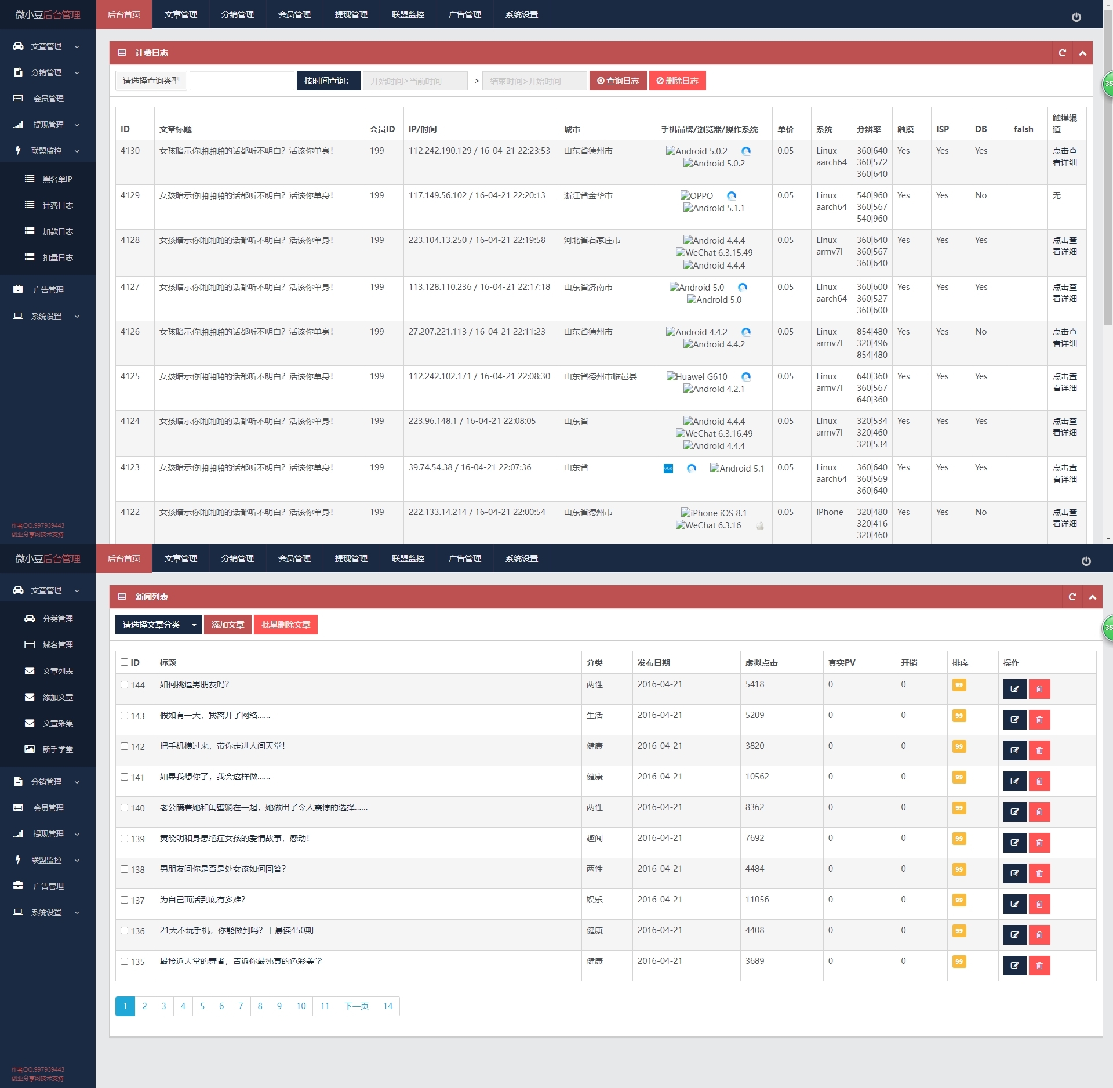The image size is (1113, 1088).
Task: Click the 添加文章 button above the table
Action: 227,625
